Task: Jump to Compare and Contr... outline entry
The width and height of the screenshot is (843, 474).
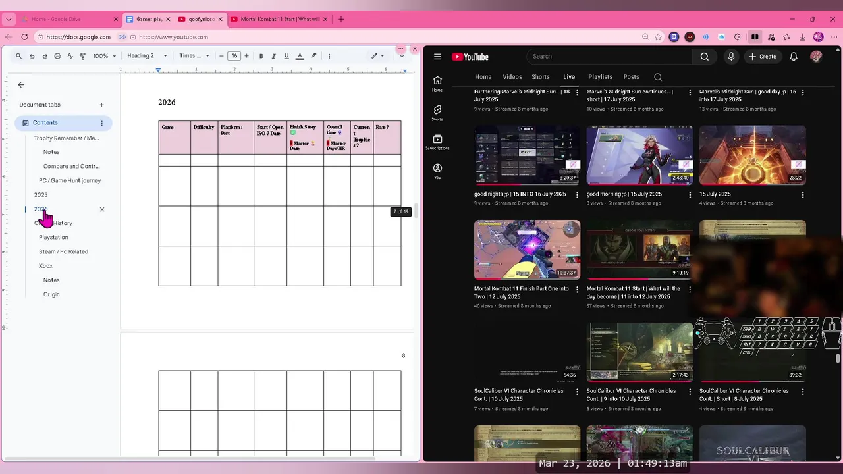Action: point(71,167)
